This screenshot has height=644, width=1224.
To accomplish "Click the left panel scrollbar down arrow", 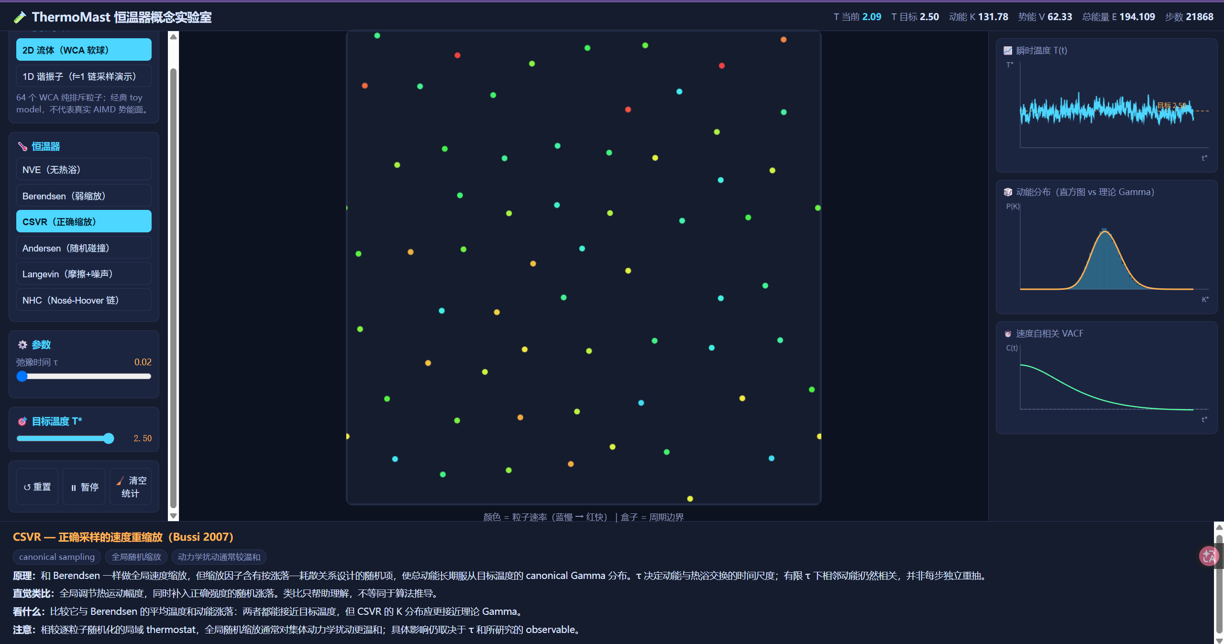I will (x=174, y=516).
